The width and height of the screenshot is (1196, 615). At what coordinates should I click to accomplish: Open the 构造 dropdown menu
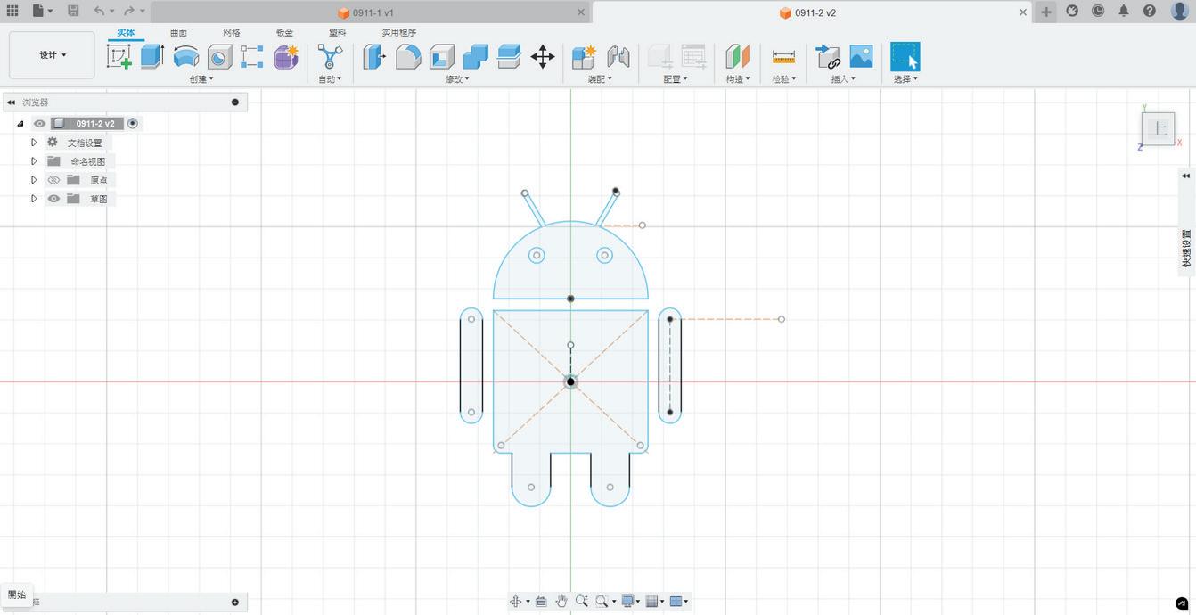738,79
